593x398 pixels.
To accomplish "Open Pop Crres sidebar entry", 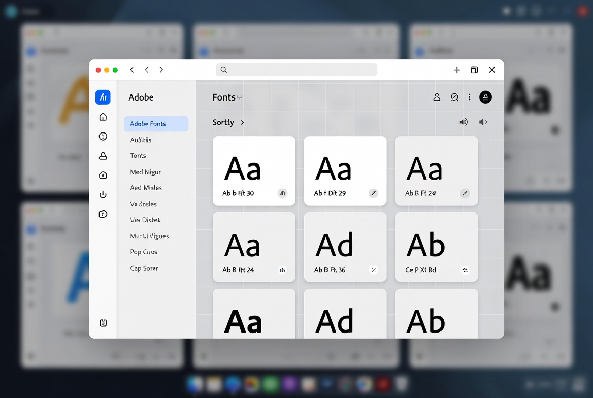I will [x=144, y=252].
